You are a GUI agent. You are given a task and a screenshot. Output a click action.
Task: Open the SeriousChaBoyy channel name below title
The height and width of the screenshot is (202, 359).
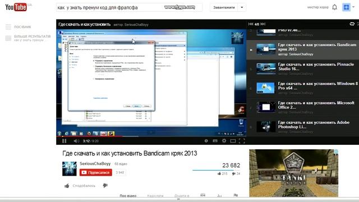(95, 164)
